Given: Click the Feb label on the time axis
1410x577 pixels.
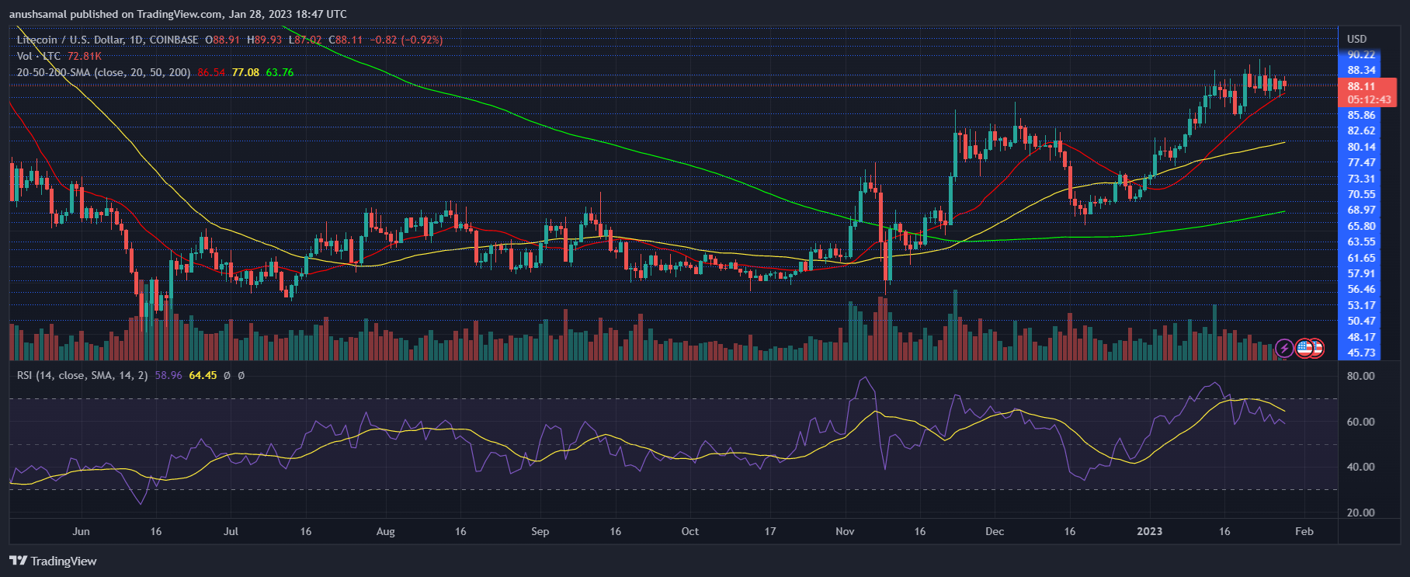Looking at the screenshot, I should click(x=1304, y=531).
